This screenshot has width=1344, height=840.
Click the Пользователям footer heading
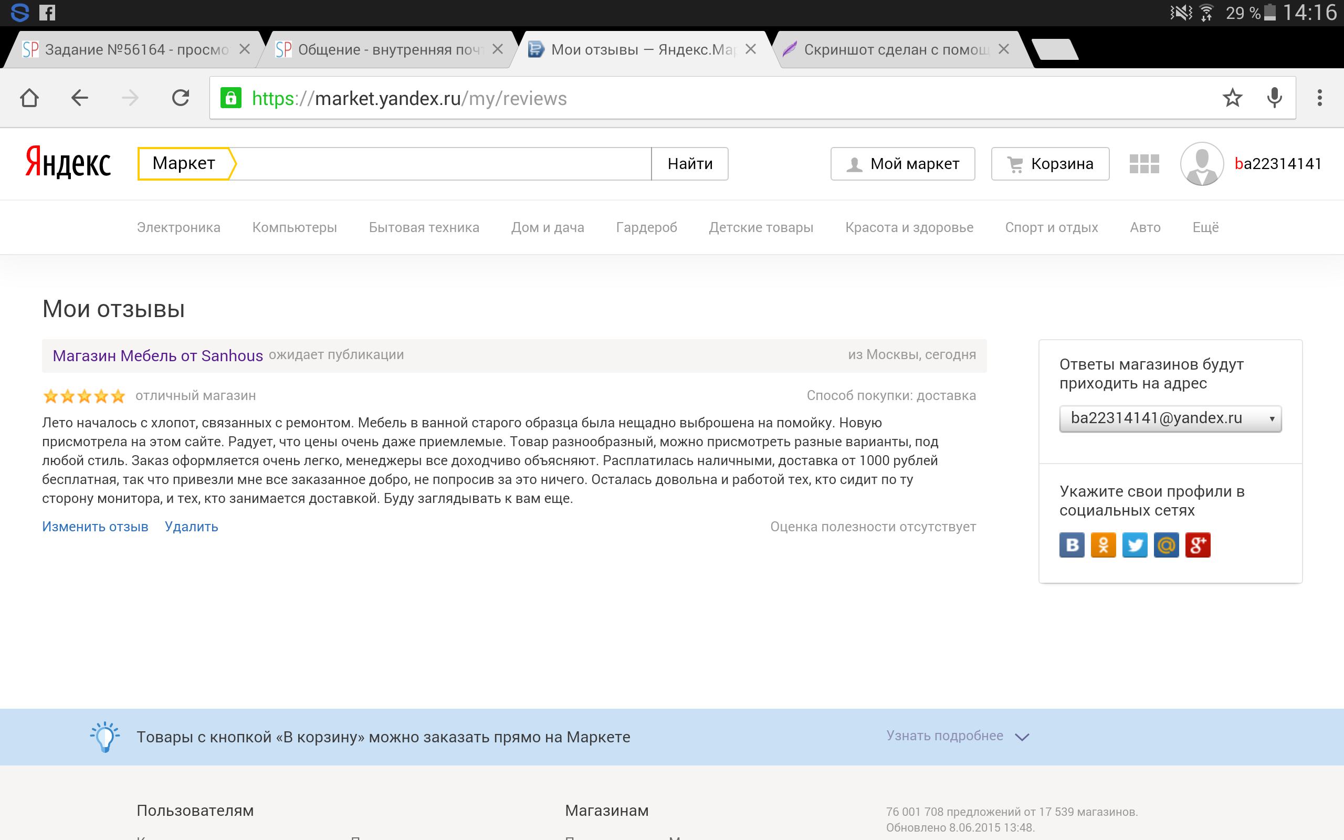(195, 811)
